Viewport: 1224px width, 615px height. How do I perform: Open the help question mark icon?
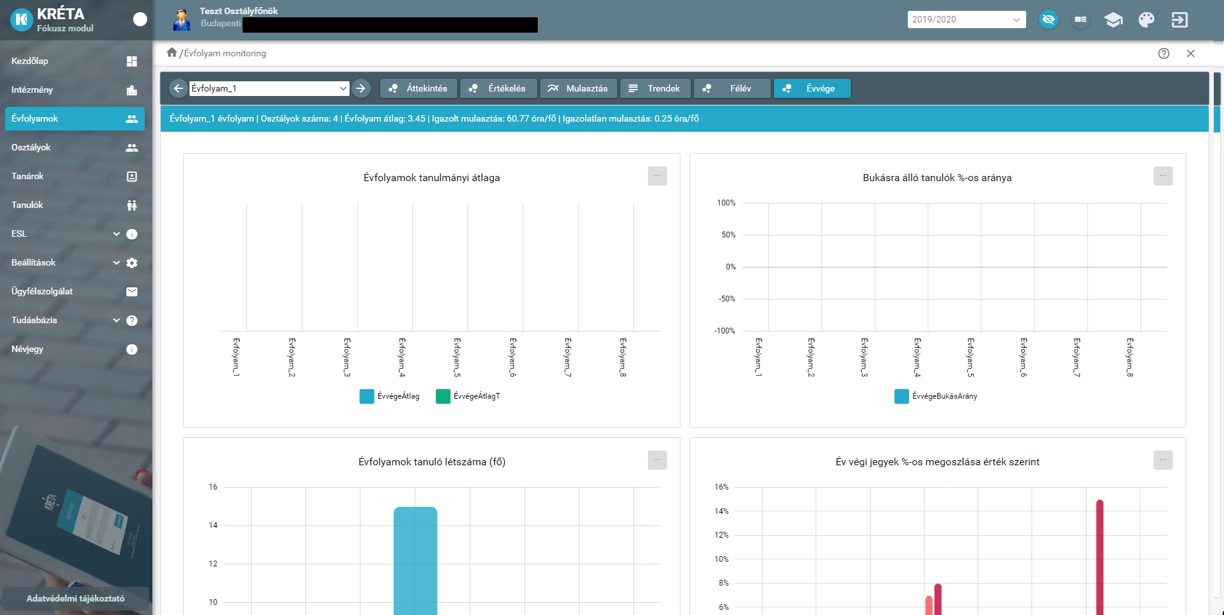(x=1164, y=54)
